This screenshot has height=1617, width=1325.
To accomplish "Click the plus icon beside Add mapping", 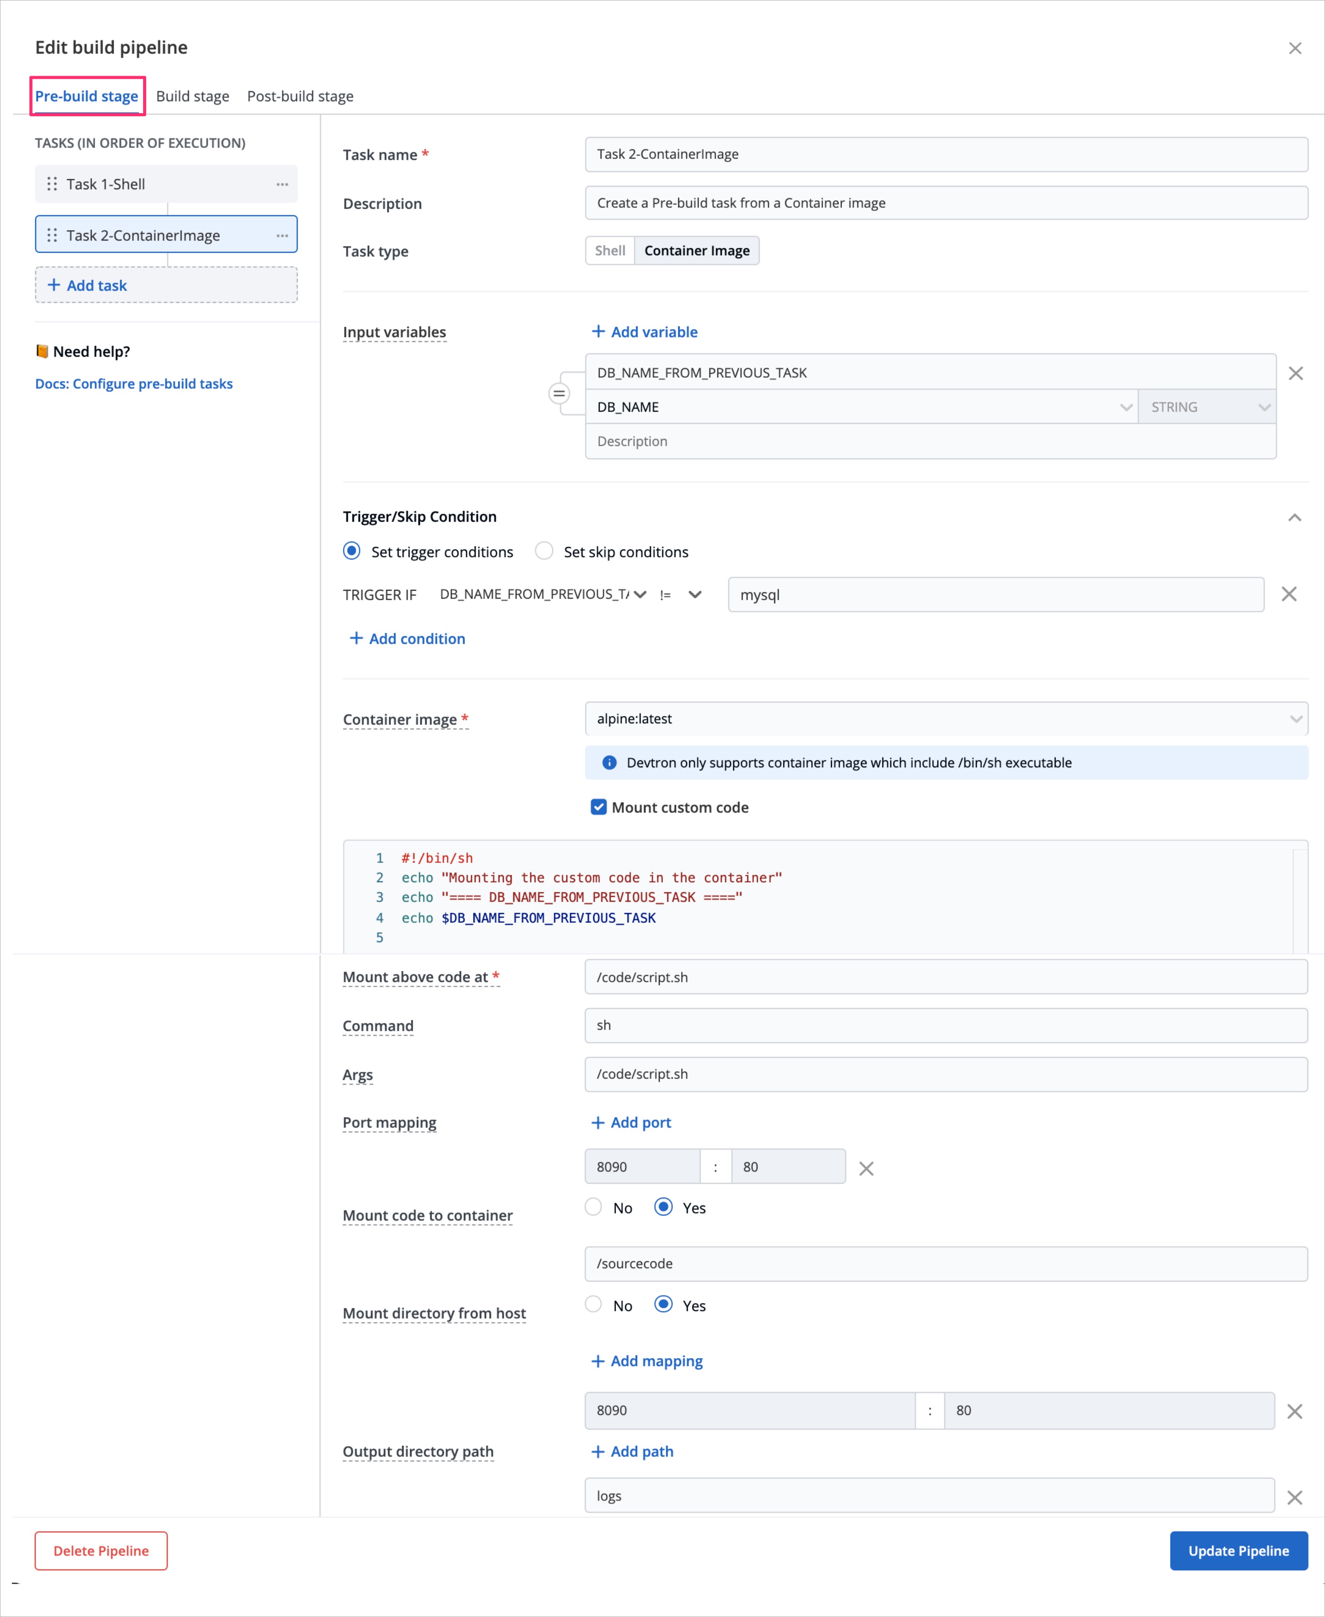I will [598, 1361].
